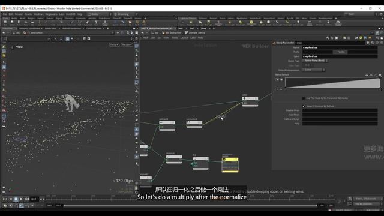
Task: Click the Postfix button
Action: (x=341, y=52)
